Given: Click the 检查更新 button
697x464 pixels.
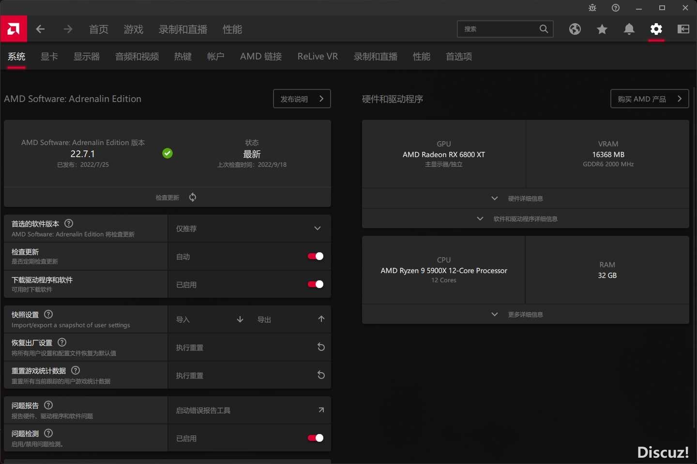Looking at the screenshot, I should click(x=167, y=197).
